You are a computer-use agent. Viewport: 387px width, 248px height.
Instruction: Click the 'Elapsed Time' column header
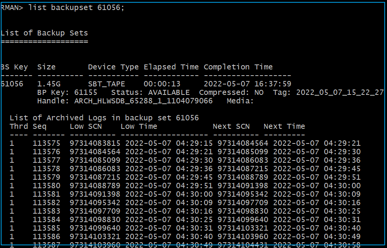tap(171, 67)
